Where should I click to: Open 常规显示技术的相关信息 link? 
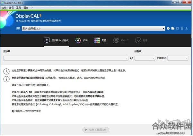(28, 111)
